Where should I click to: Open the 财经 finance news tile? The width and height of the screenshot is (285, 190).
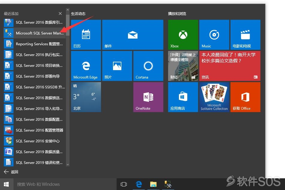[x=183, y=66]
